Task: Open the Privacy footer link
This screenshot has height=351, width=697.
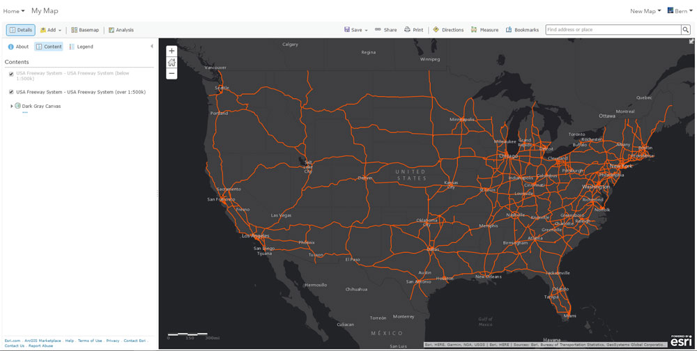Action: coord(112,341)
